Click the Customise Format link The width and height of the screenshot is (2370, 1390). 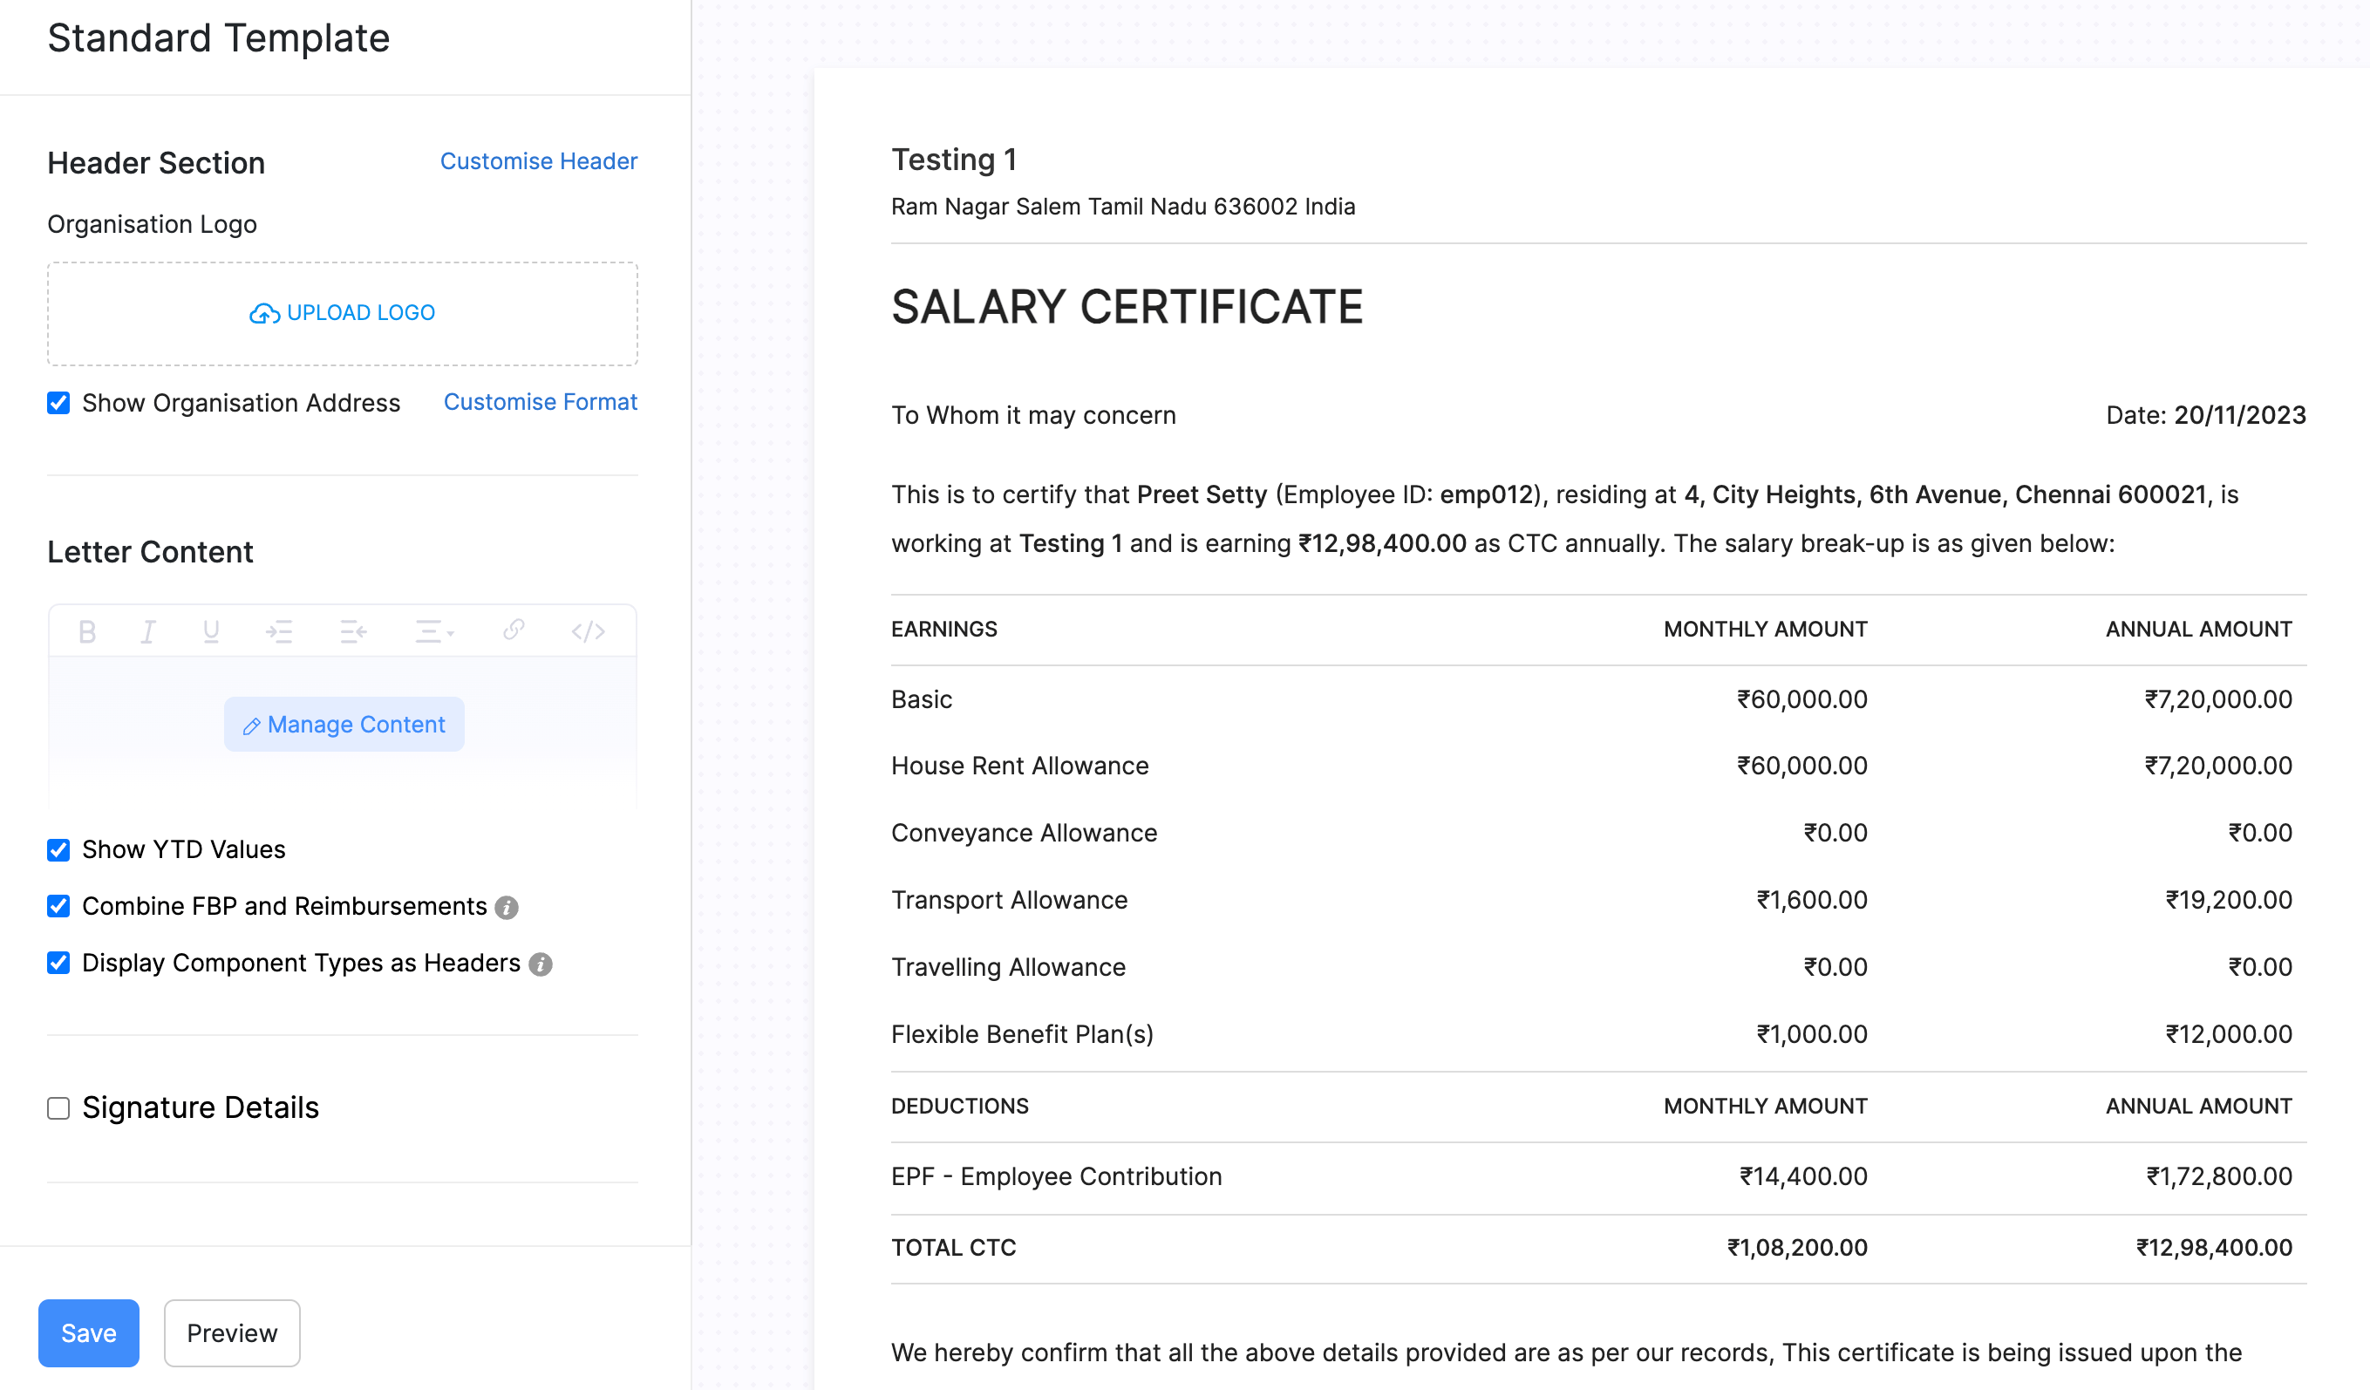(x=540, y=403)
